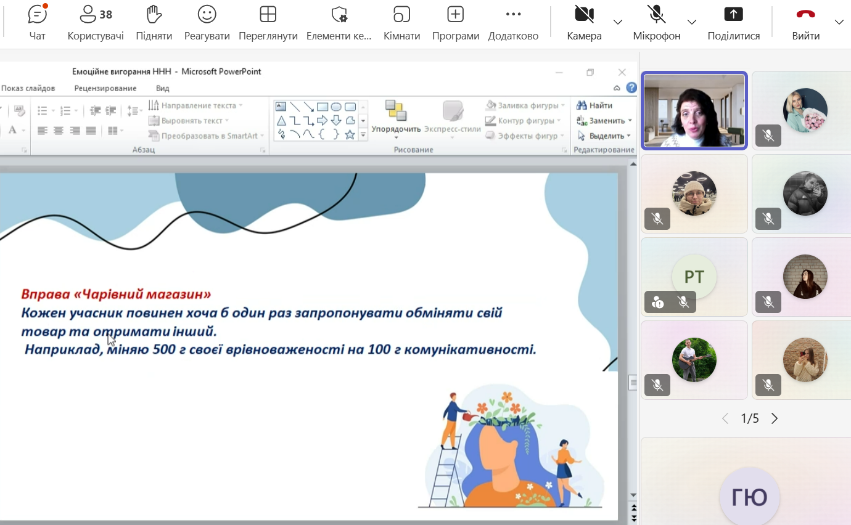The height and width of the screenshot is (525, 851).
Task: Open the Переглянути view options
Action: (x=268, y=23)
